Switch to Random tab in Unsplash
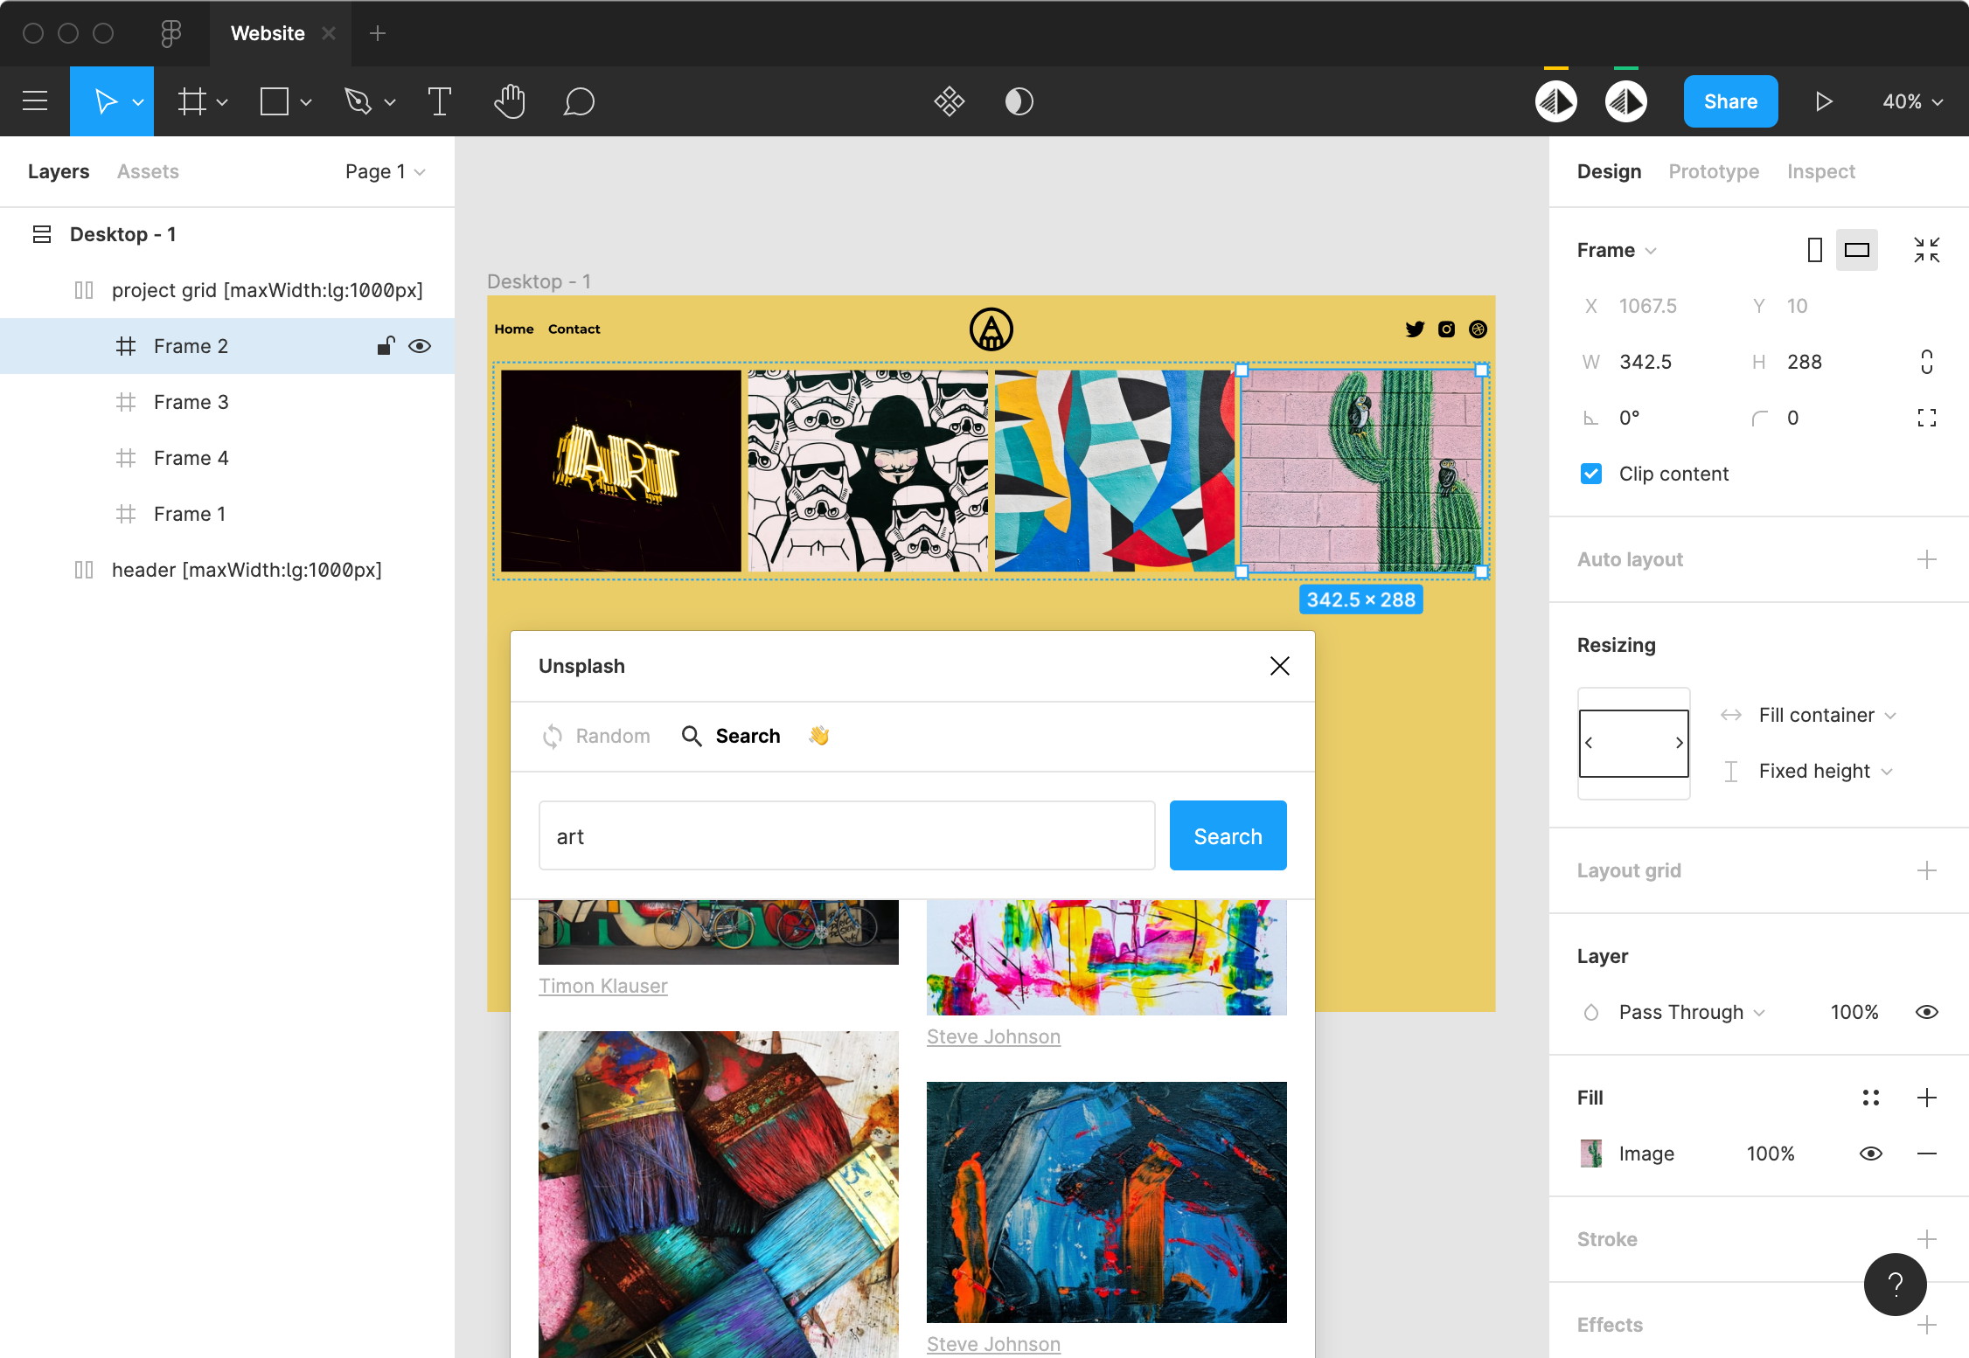This screenshot has height=1358, width=1969. 596,736
